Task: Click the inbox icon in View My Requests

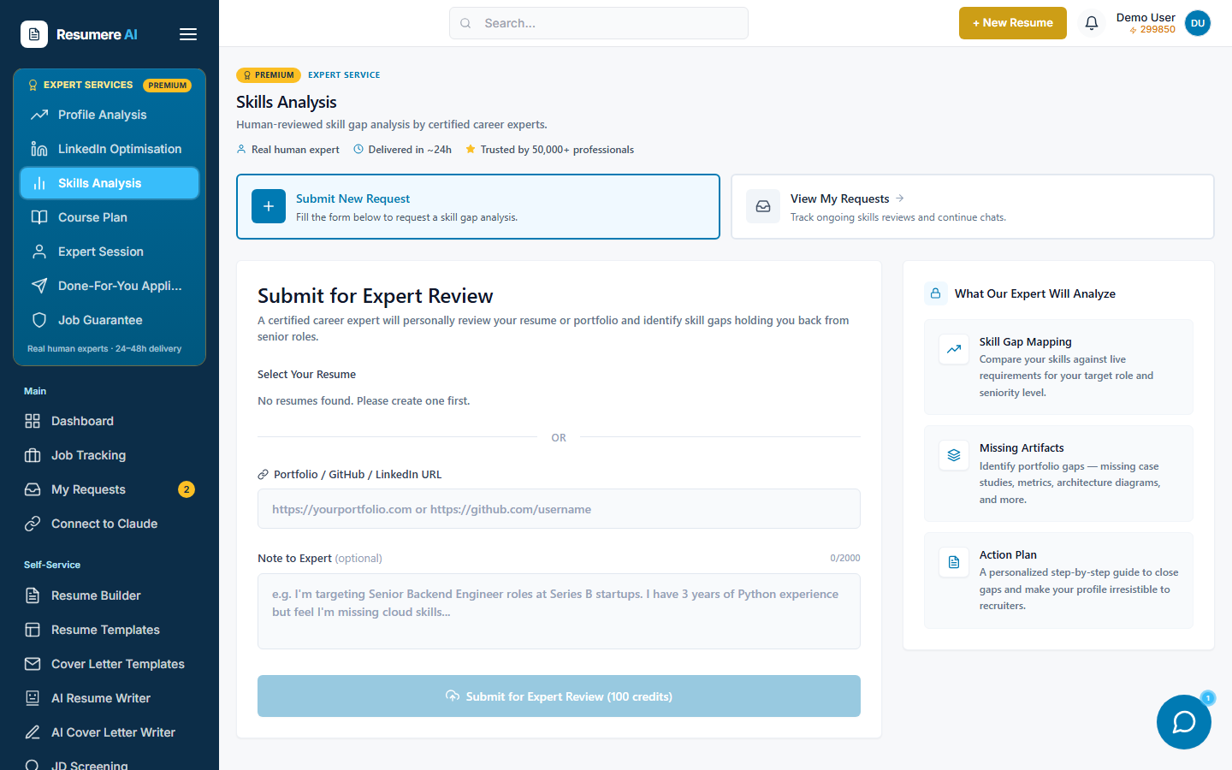Action: tap(763, 206)
